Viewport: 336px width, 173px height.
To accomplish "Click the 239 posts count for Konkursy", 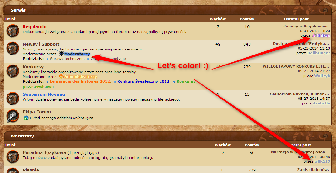I will pyautogui.click(x=247, y=67).
